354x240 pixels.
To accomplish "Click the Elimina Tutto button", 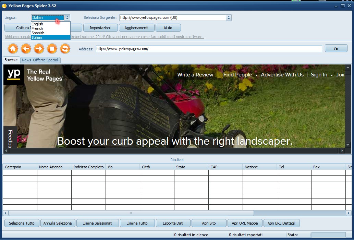I will pos(137,223).
